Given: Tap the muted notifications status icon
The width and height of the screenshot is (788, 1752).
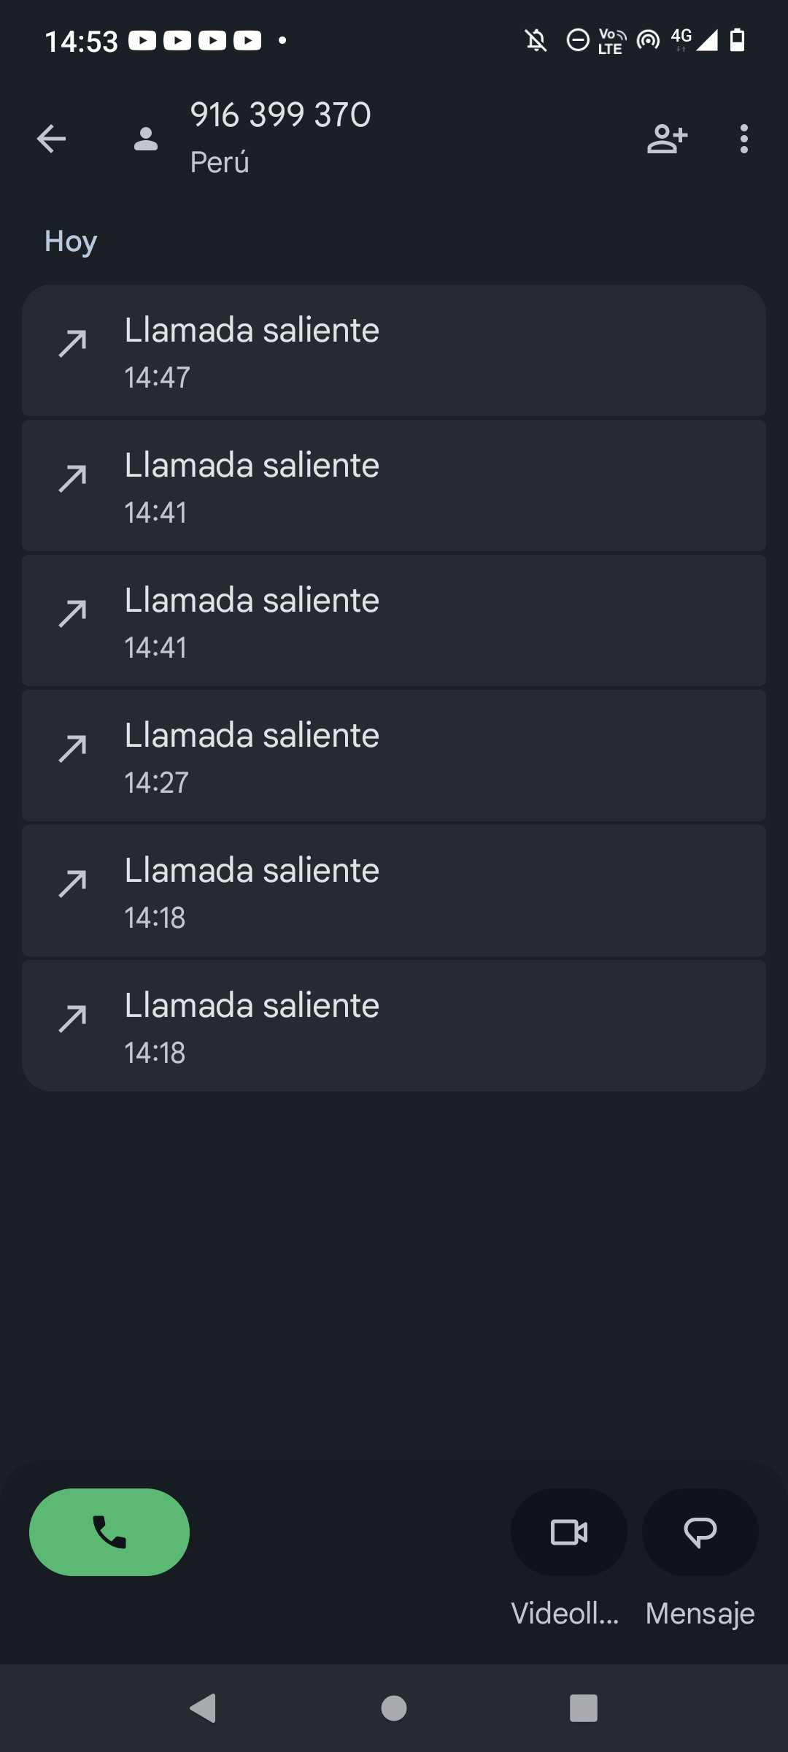Looking at the screenshot, I should pyautogui.click(x=536, y=40).
